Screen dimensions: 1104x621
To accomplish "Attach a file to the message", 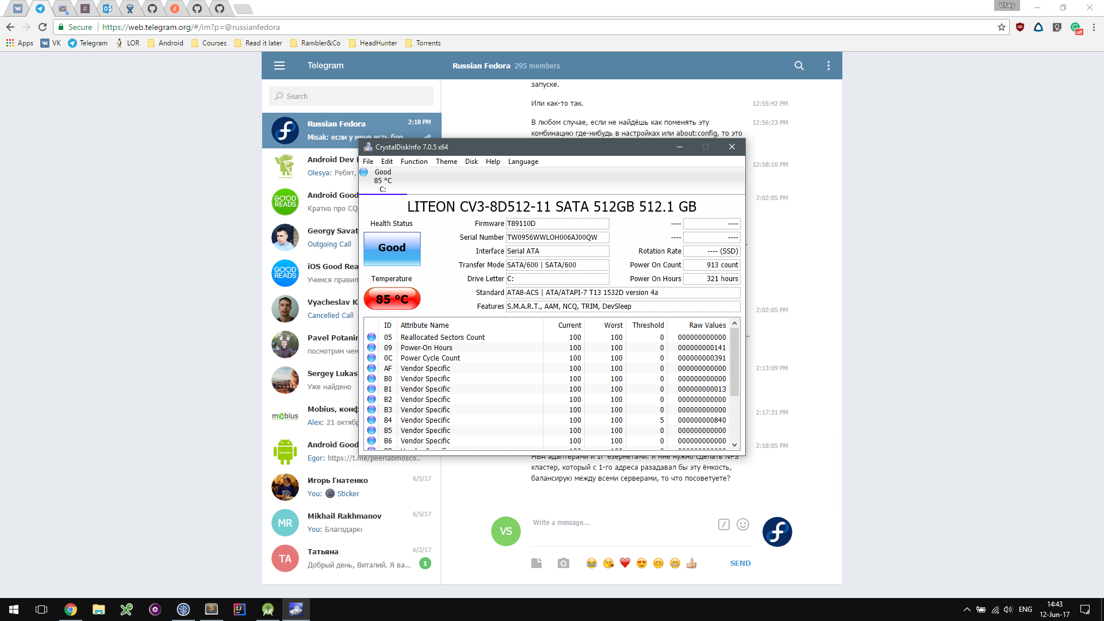I will pos(536,563).
